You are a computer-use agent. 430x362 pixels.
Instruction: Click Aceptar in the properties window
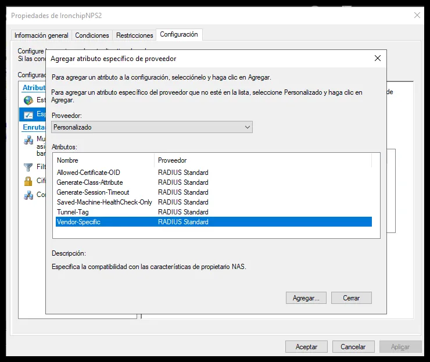pos(306,347)
